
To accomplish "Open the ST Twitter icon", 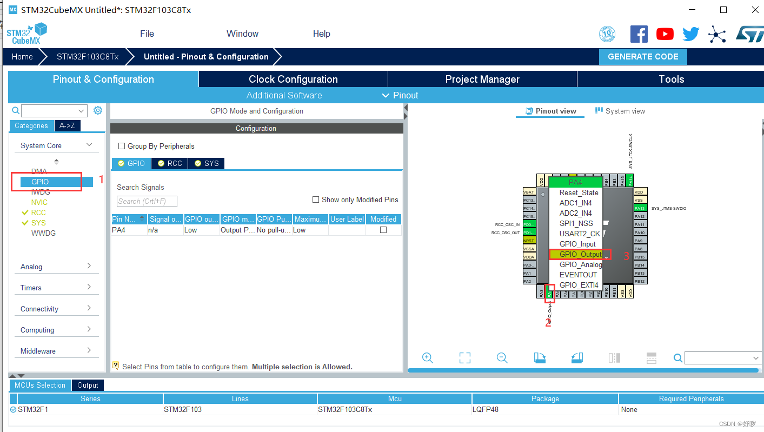I will 691,34.
